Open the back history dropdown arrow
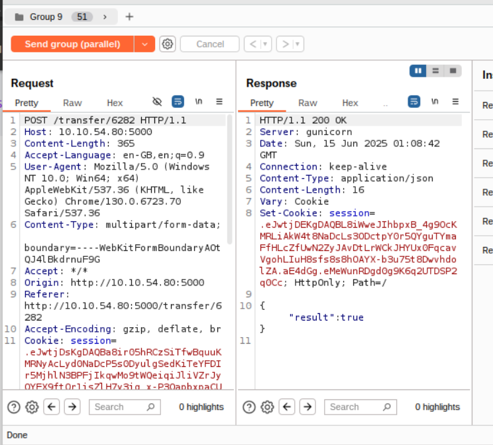 click(265, 44)
